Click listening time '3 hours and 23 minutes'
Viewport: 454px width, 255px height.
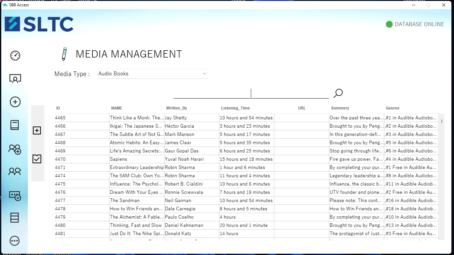coord(247,126)
